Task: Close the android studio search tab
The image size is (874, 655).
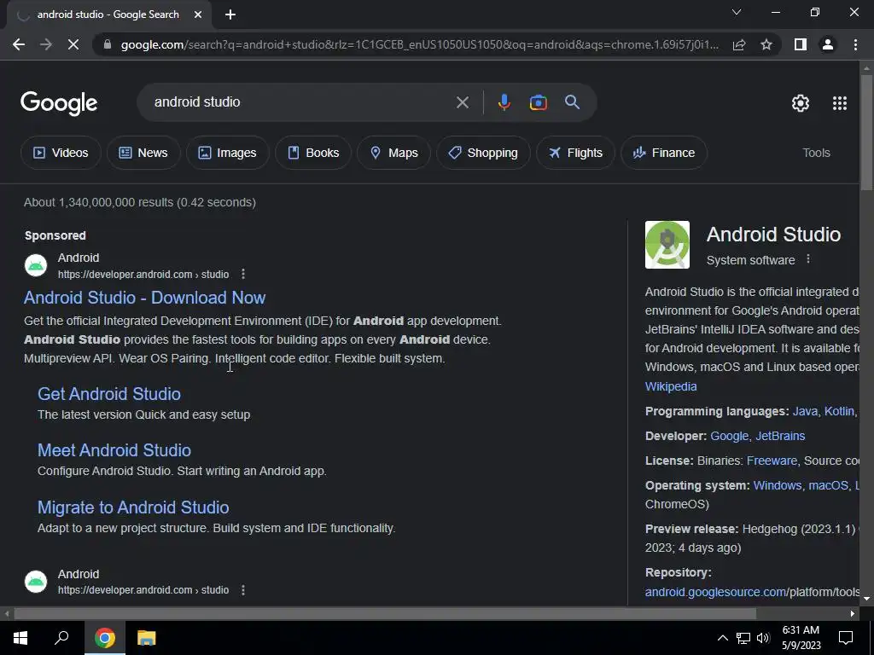Action: (x=198, y=14)
